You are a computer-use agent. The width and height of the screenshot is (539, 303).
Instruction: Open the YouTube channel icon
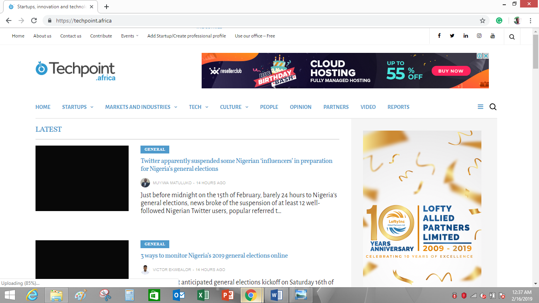click(x=492, y=36)
